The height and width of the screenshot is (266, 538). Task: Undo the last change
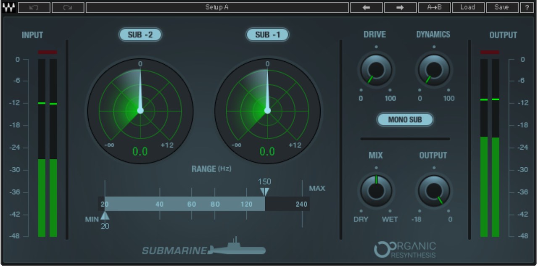[x=34, y=7]
